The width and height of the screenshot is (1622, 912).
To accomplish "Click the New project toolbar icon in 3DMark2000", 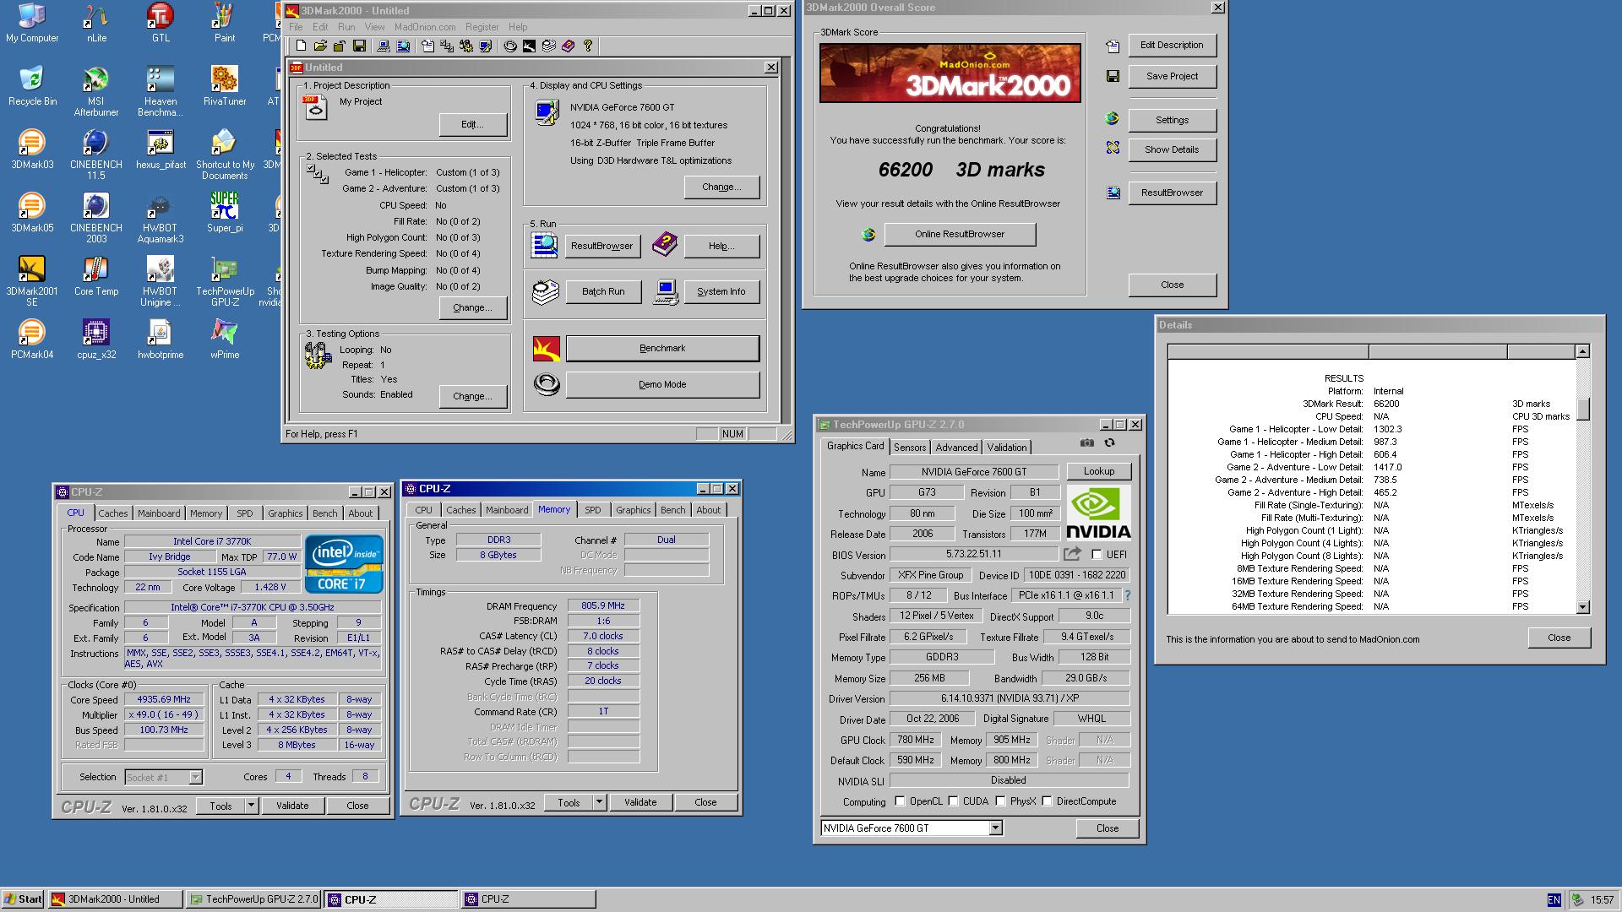I will 301,46.
